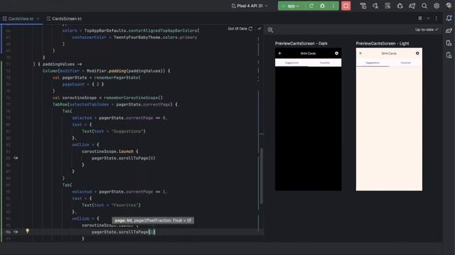Select Favorites tab in light preview
This screenshot has width=455, height=255.
(406, 63)
